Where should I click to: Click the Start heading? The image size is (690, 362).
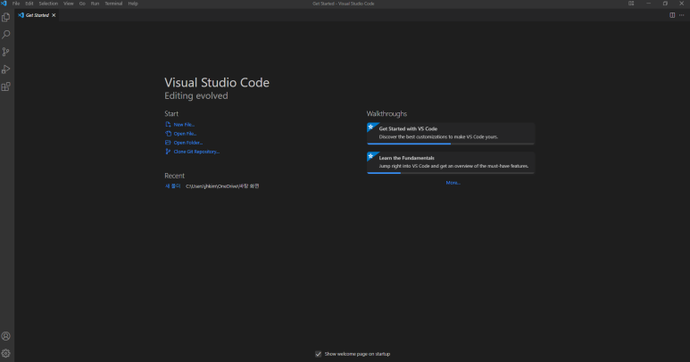[171, 114]
